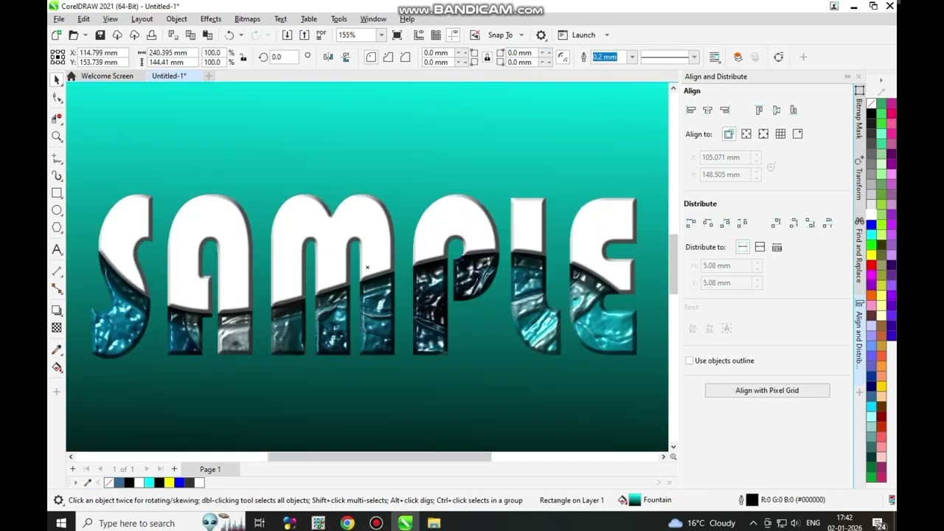The height and width of the screenshot is (531, 944).
Task: Expand the docker panel chevrons
Action: (x=847, y=77)
